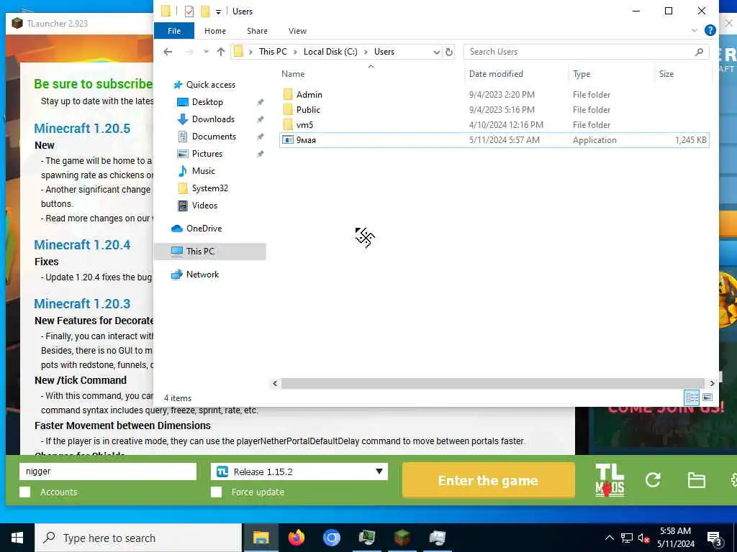The image size is (737, 552).
Task: Select This PC in navigation pane
Action: pos(210,252)
